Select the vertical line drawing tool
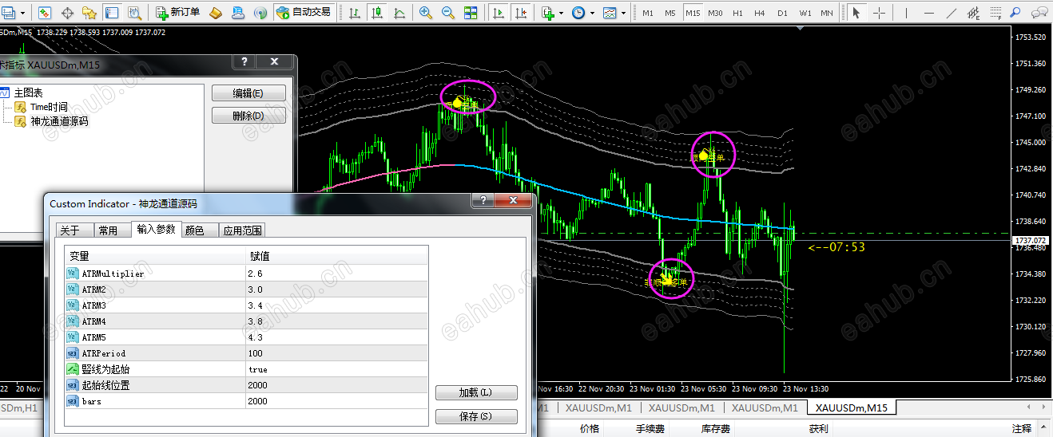This screenshot has height=437, width=1053. (907, 13)
